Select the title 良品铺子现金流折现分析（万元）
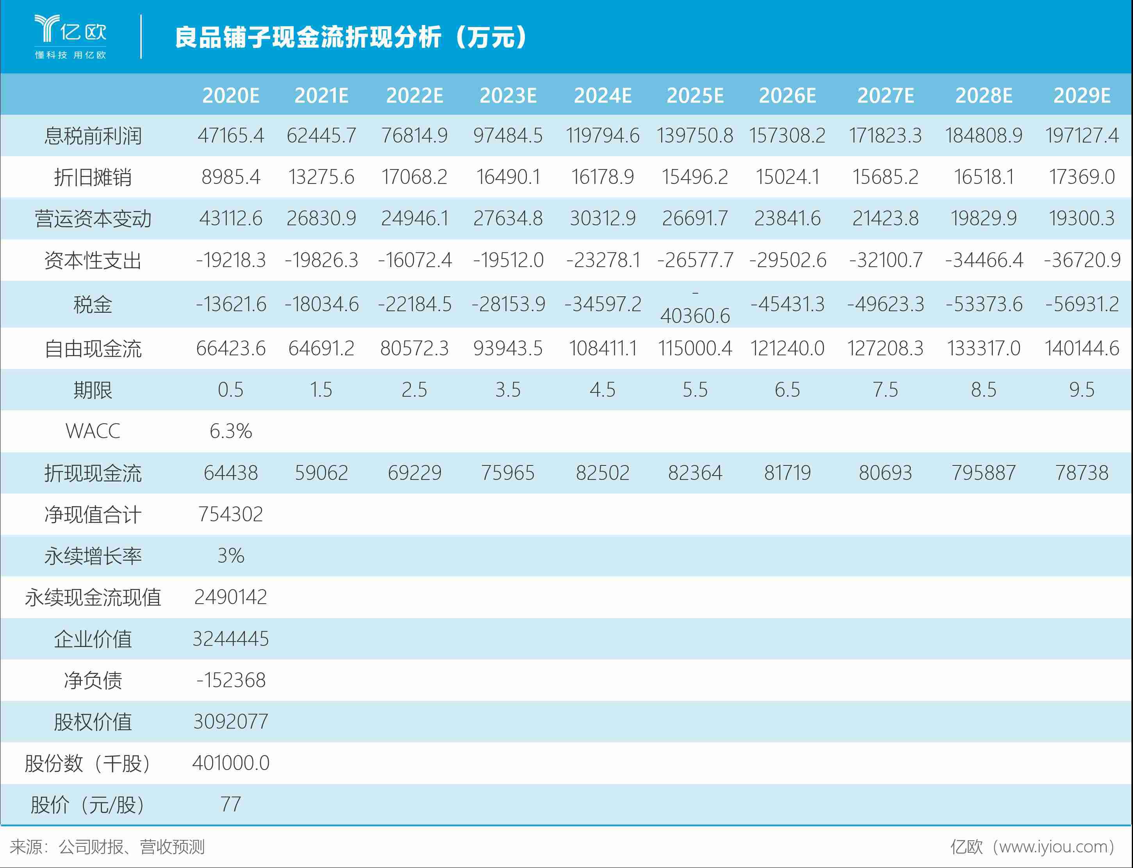Image resolution: width=1133 pixels, height=868 pixels. [x=351, y=37]
